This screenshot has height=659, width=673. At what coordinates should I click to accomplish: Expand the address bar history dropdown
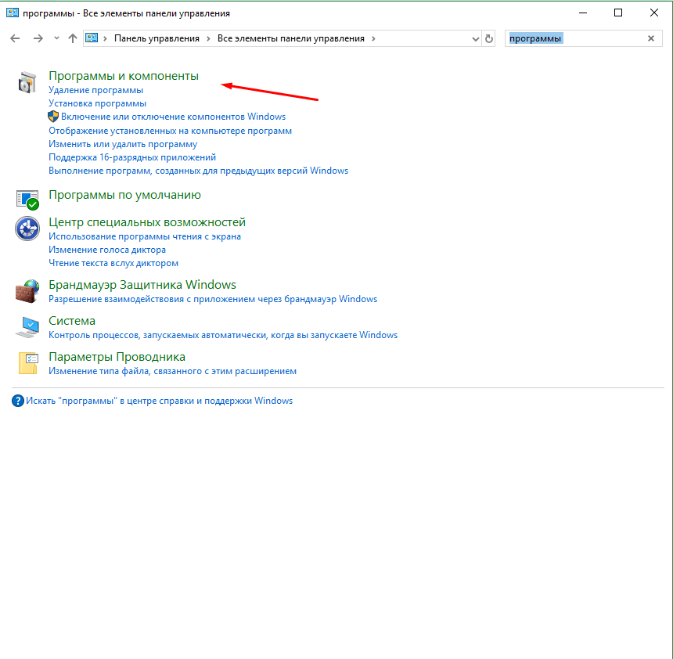coord(475,38)
